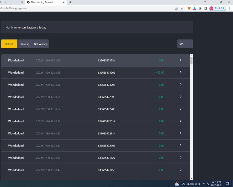Click timestamp 2022/11/30 13:30:47
Screen dimensions: 233x187
pyautogui.click(x=48, y=170)
